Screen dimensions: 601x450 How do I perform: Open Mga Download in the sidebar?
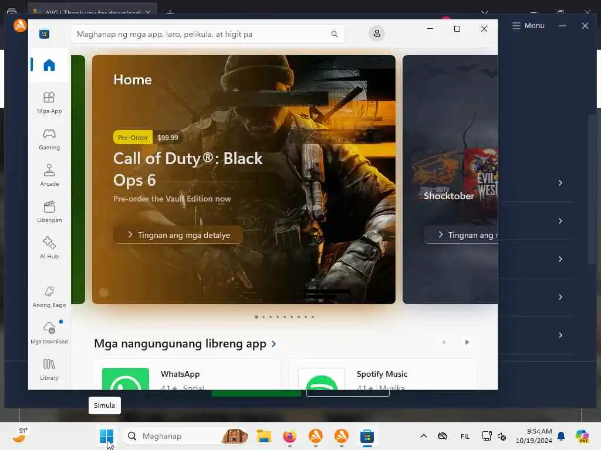point(49,333)
